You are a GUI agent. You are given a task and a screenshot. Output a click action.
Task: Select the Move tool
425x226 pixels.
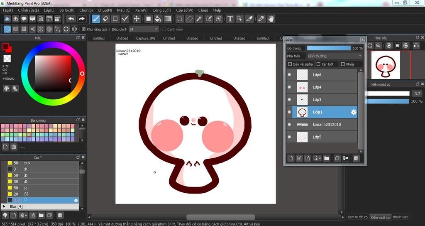136,19
